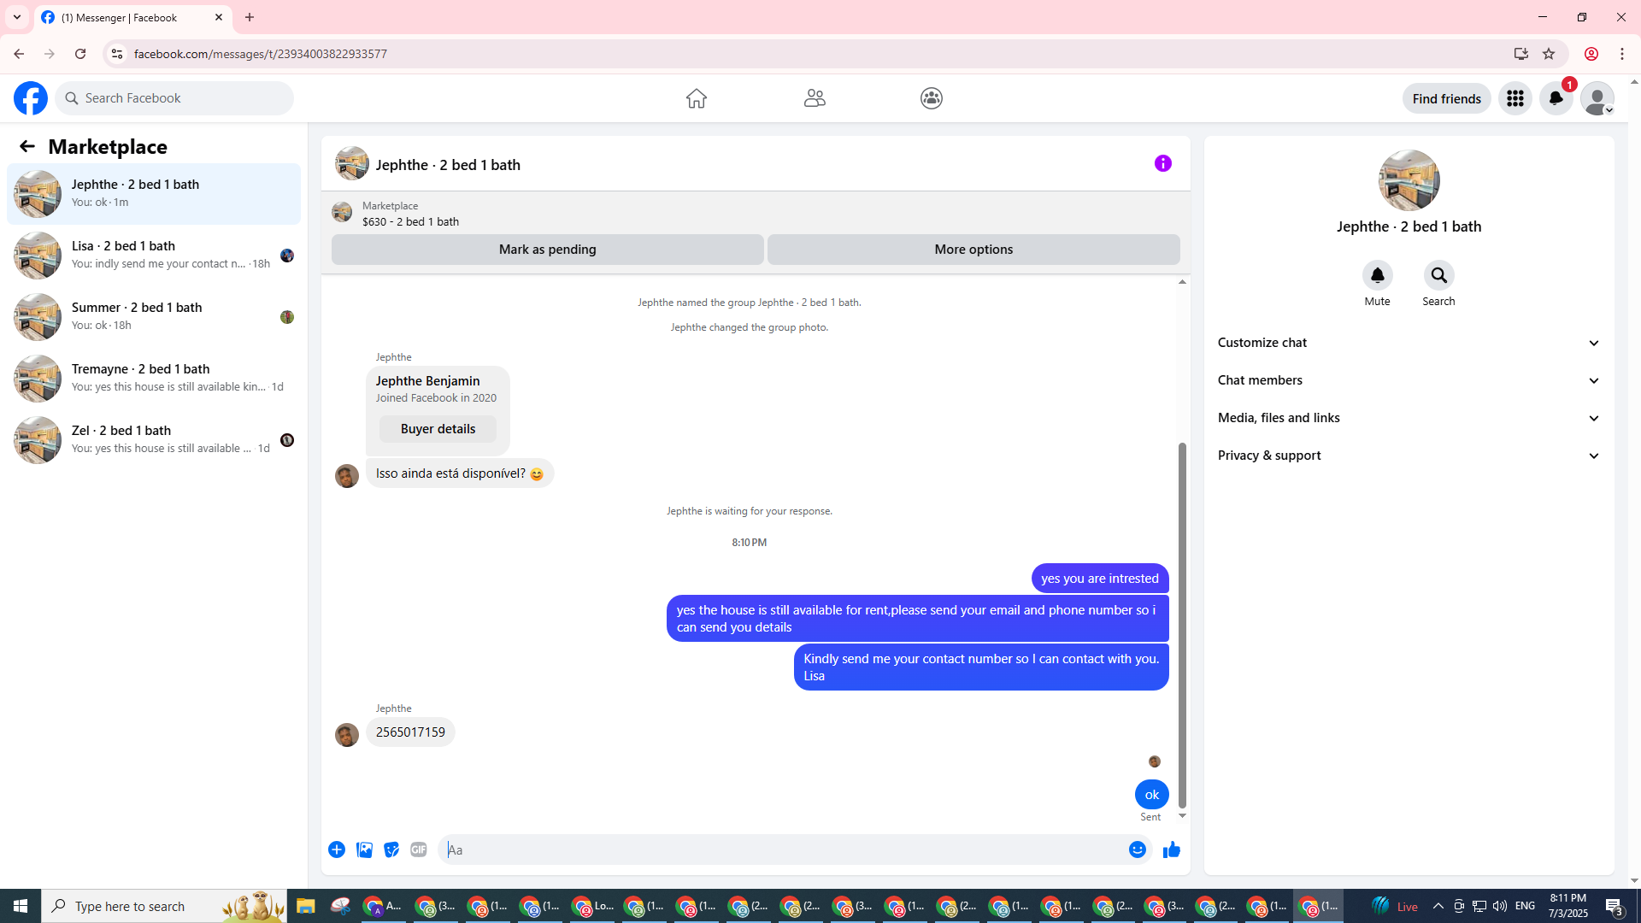Image resolution: width=1641 pixels, height=923 pixels.
Task: Open the Facebook menu grid icon
Action: click(1515, 98)
